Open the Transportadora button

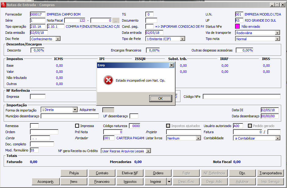(271, 173)
